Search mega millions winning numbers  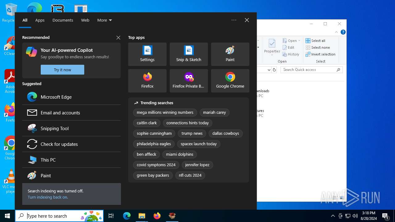coord(165,113)
